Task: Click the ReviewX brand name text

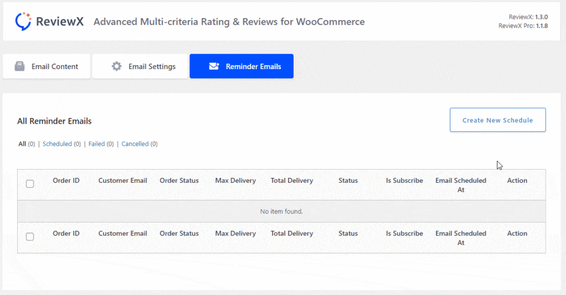Action: (x=60, y=22)
